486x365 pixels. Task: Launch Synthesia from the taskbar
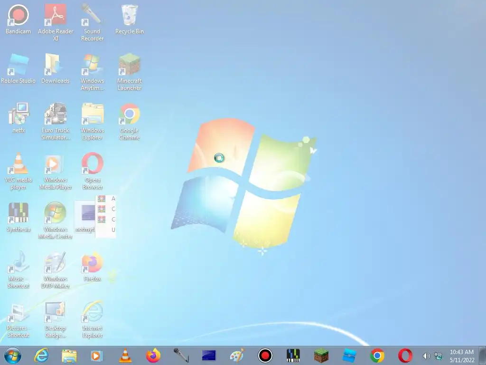coord(293,355)
